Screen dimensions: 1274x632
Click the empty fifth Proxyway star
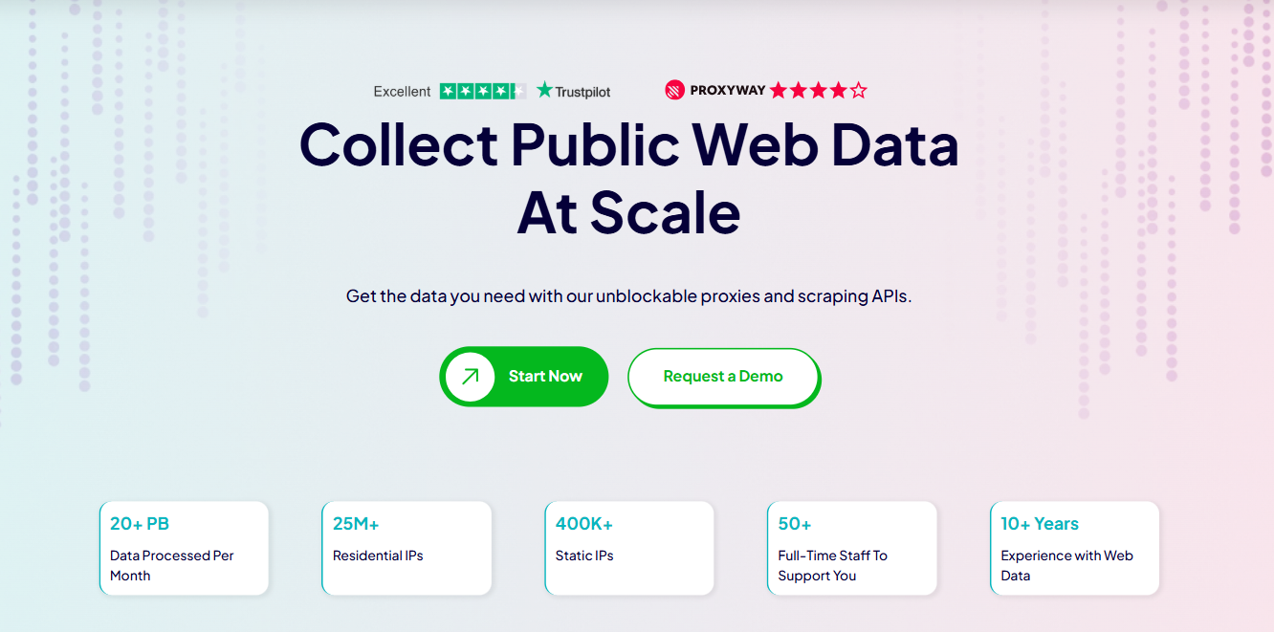pyautogui.click(x=859, y=91)
